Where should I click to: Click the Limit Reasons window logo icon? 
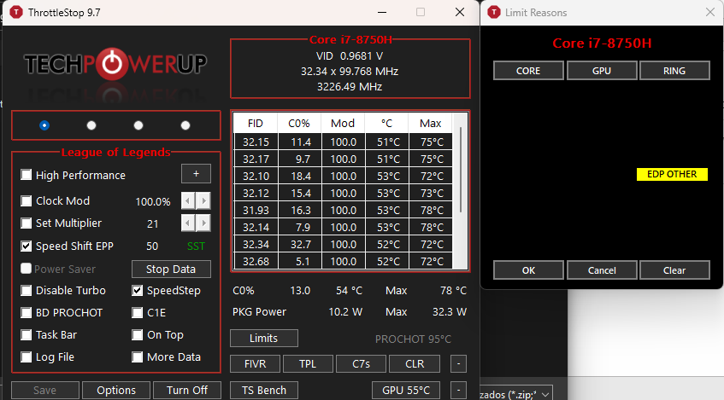(x=493, y=13)
